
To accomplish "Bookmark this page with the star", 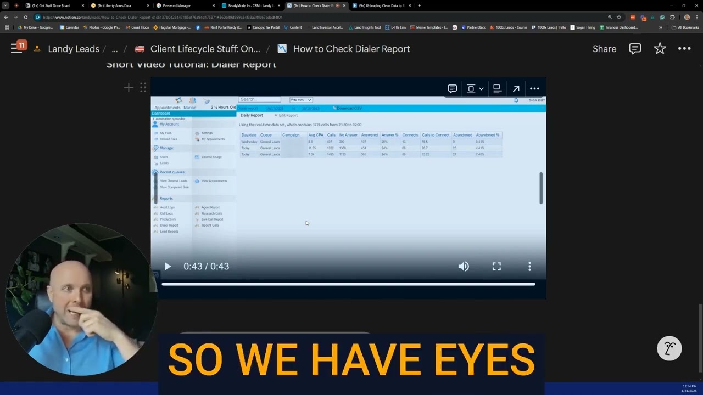I will (618, 17).
